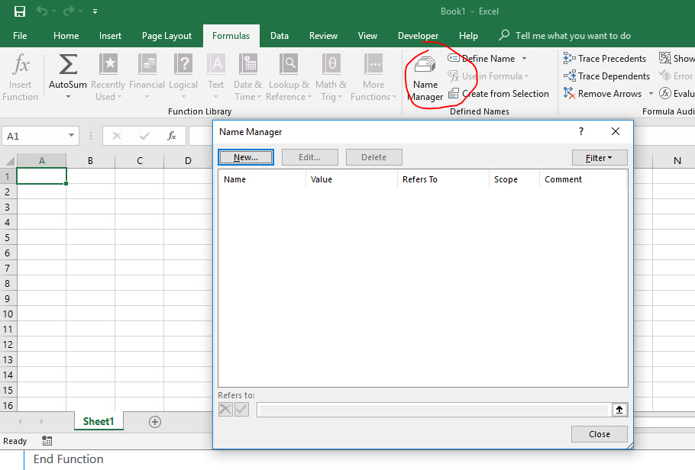The image size is (695, 470).
Task: Click the Save icon in title bar
Action: (x=20, y=11)
